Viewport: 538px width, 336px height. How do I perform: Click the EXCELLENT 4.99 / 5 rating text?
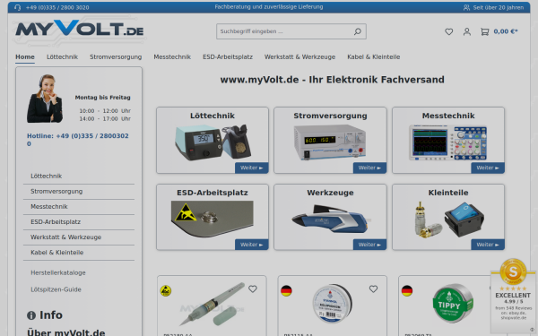point(513,298)
